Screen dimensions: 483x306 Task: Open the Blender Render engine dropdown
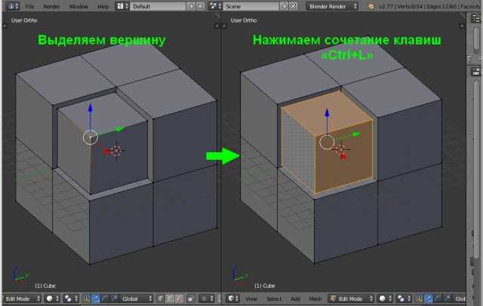coord(332,7)
